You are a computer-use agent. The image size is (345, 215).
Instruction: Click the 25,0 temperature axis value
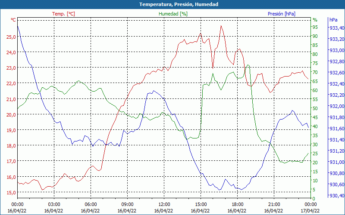[11, 37]
